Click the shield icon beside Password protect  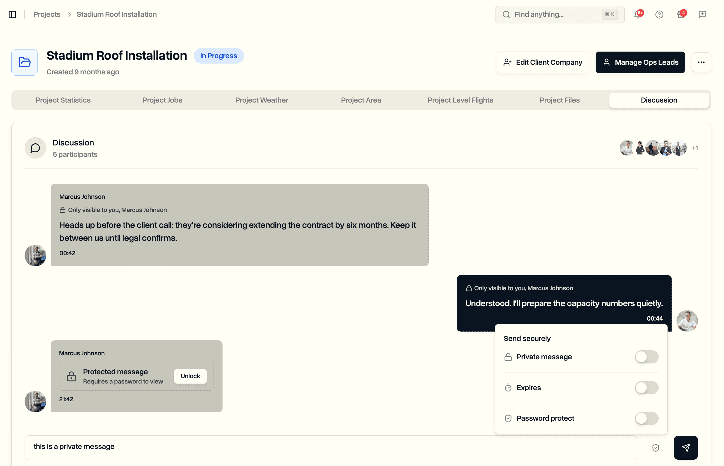tap(508, 419)
